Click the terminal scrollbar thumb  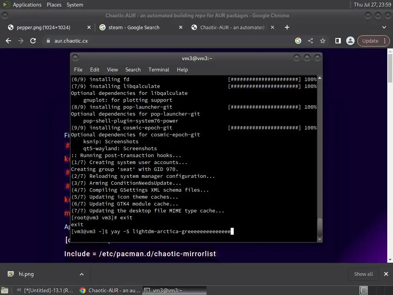tap(320, 227)
